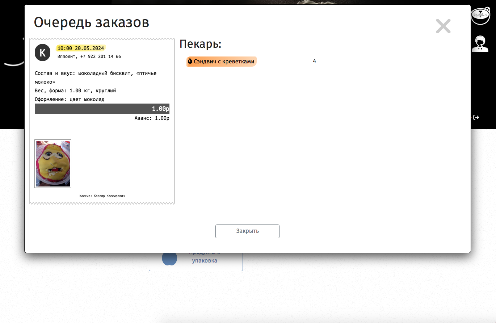Viewport: 496px width, 323px height.
Task: Click the highlighted date 10:00 20.05.2024
Action: [x=81, y=48]
